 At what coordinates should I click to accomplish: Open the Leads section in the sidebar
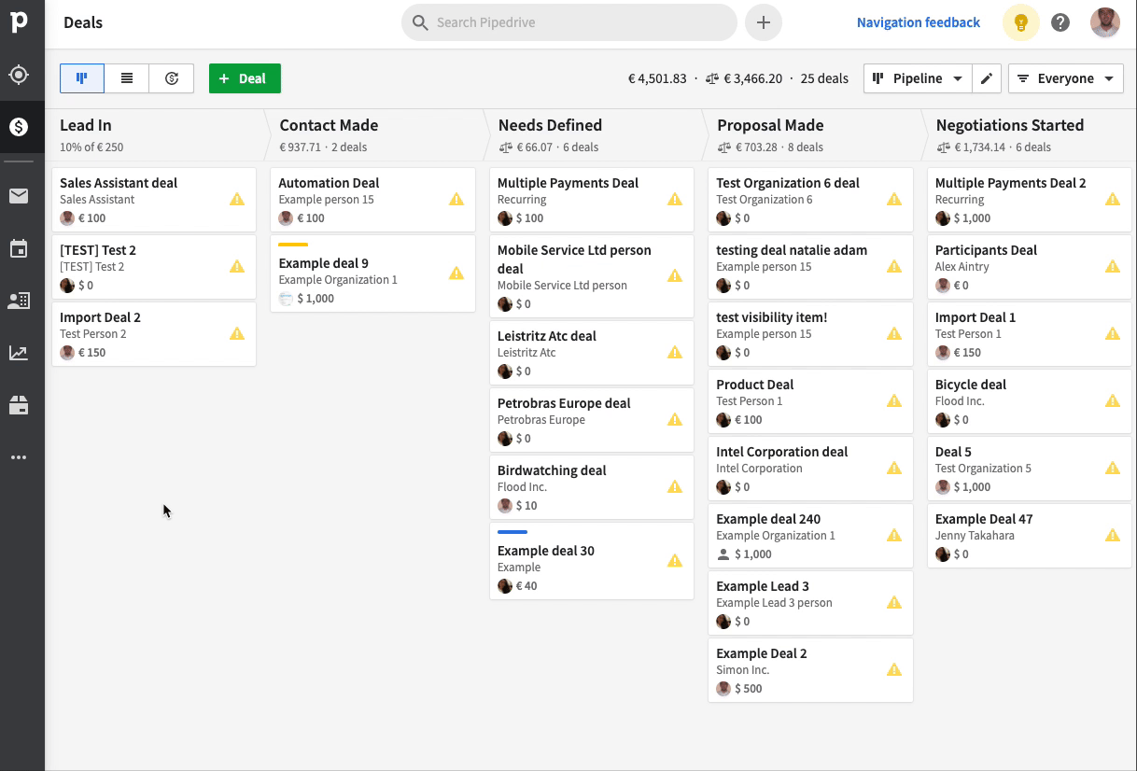(x=22, y=75)
